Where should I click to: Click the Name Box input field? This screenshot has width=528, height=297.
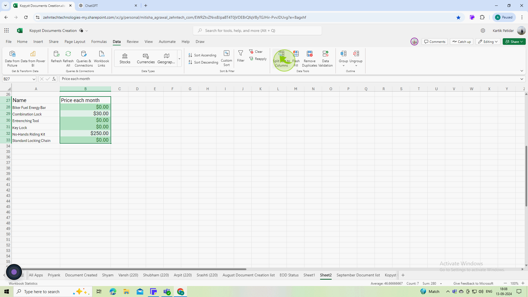pos(19,79)
